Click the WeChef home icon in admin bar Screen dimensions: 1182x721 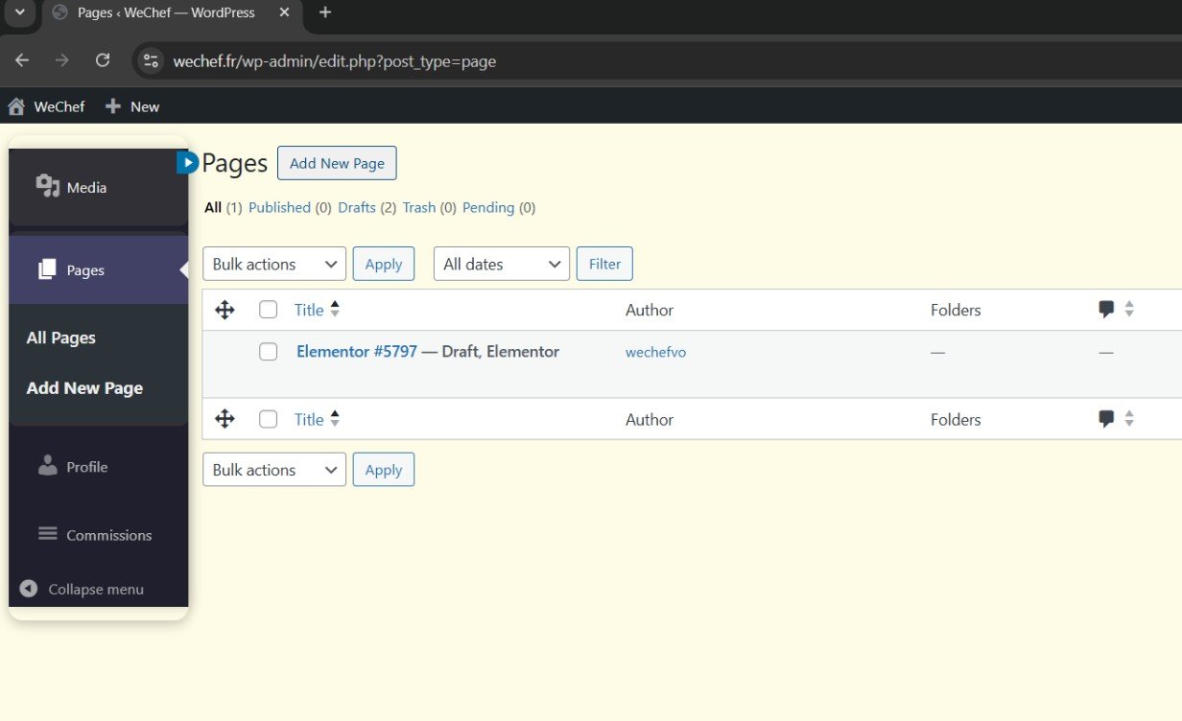tap(15, 106)
